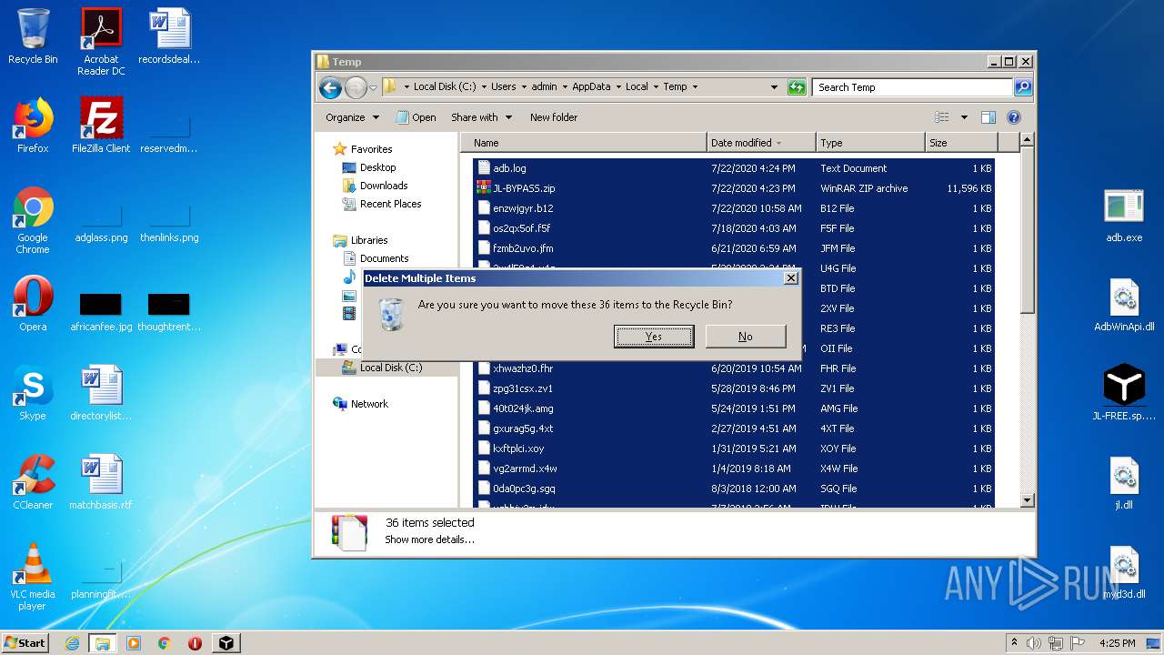Image resolution: width=1164 pixels, height=655 pixels.
Task: Launch Google Chrome shortcut
Action: click(33, 220)
